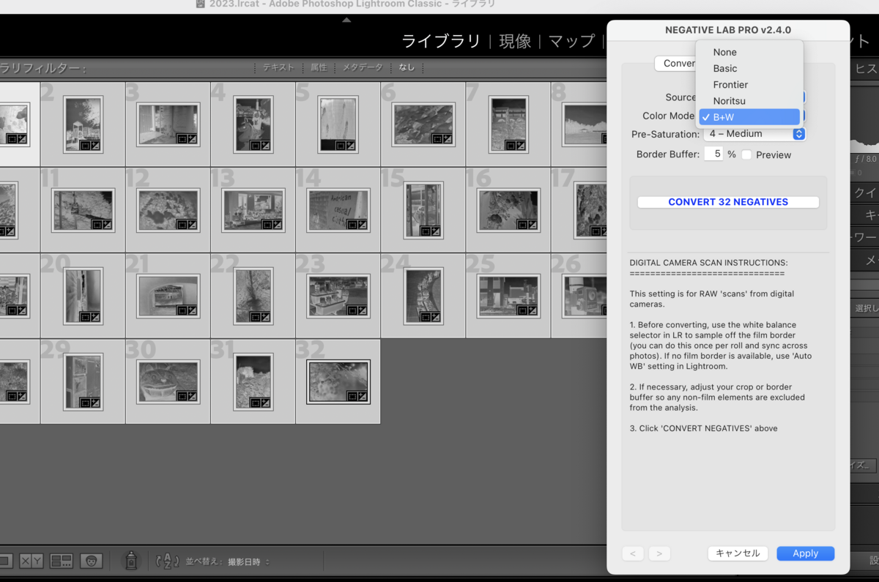879x582 pixels.
Task: Click develop adjustments badge on thumbnail 21
Action: (192, 310)
